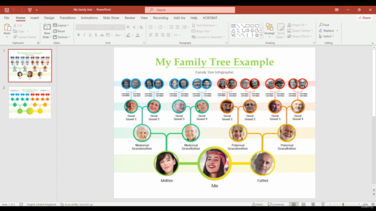The height and width of the screenshot is (211, 376).
Task: Click the Reset slide button
Action: pos(59,31)
